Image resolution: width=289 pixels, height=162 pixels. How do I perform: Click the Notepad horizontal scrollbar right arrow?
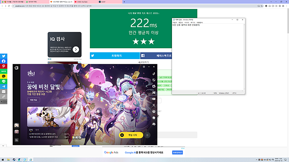click(x=242, y=91)
